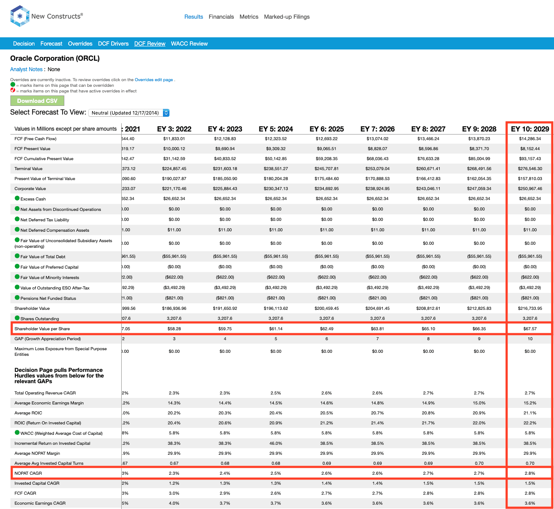Click the FCF (Free Cash Flow) row label
The image size is (554, 509).
[x=36, y=139]
